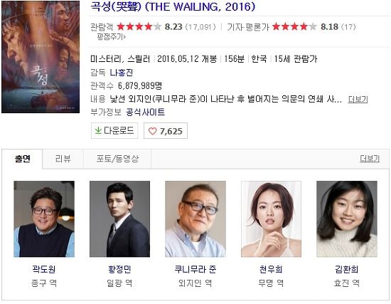Click 쿠니무라 준 actor name
The height and width of the screenshot is (304, 391).
click(x=195, y=269)
